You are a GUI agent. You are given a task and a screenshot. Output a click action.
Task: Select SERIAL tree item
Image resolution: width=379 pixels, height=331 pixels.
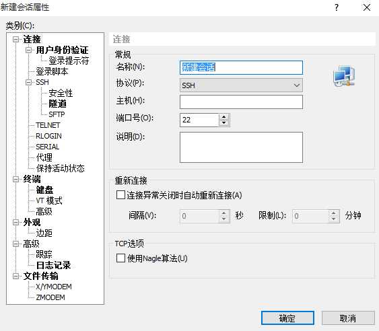47,147
